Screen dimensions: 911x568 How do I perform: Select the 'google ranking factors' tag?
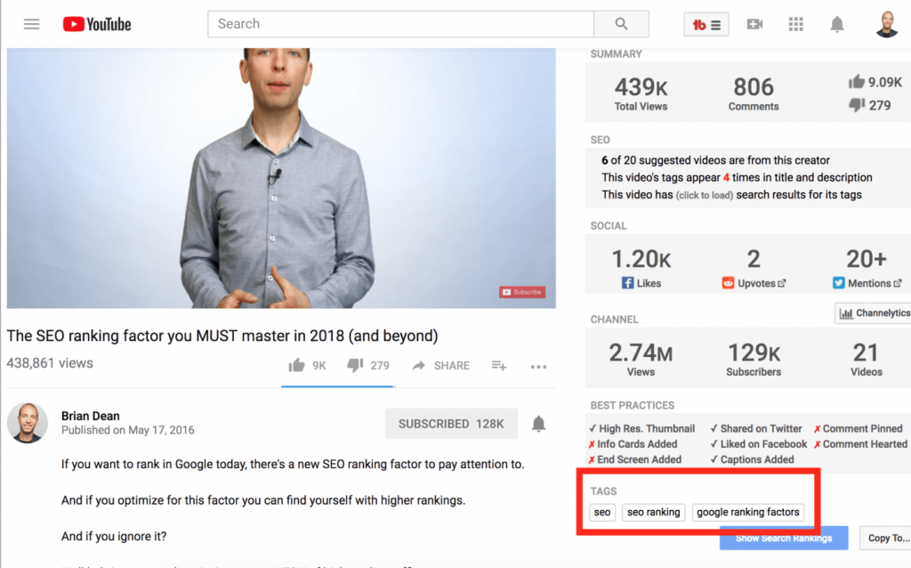point(748,512)
